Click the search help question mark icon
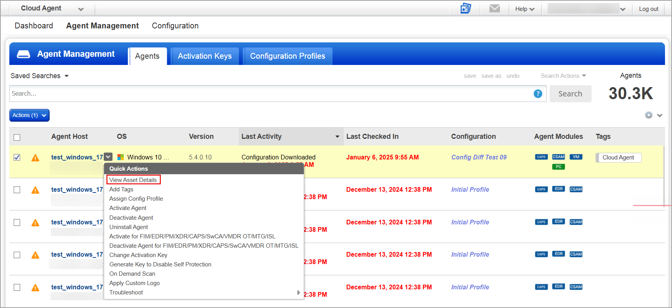Image resolution: width=672 pixels, height=308 pixels. (538, 94)
